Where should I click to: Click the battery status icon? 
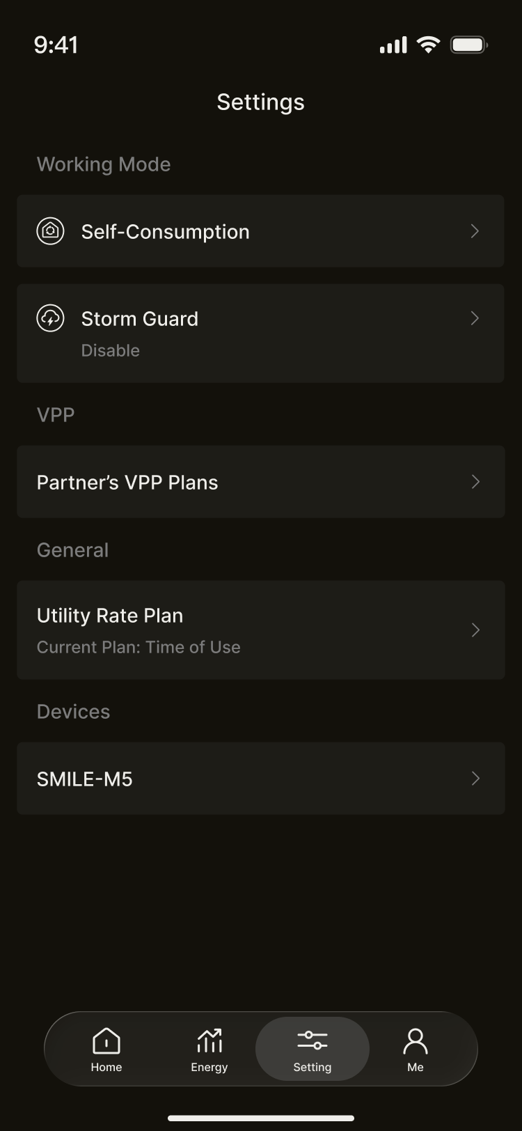coord(469,45)
